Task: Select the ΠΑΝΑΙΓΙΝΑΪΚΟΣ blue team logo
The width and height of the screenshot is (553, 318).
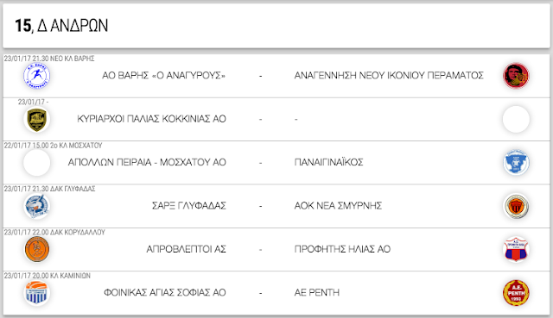Action: coord(516,163)
